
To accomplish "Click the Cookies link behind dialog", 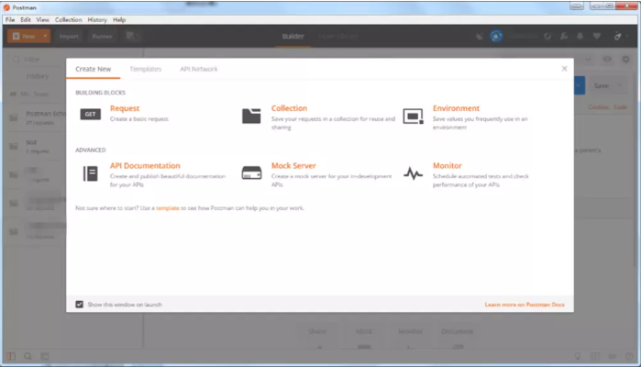I will [x=599, y=106].
